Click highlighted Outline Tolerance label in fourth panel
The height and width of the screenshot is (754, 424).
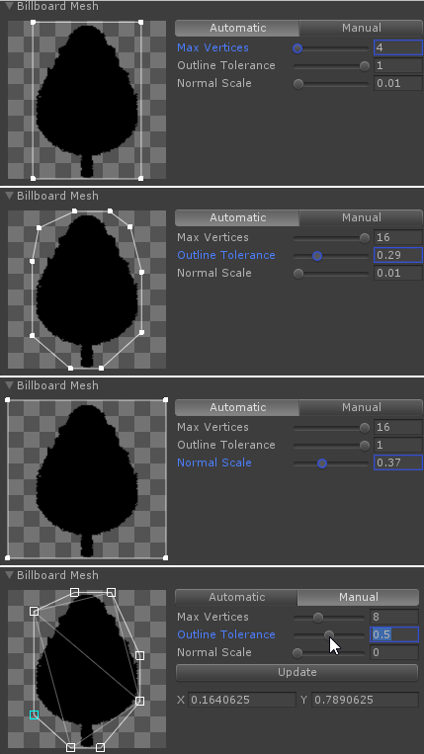point(226,634)
